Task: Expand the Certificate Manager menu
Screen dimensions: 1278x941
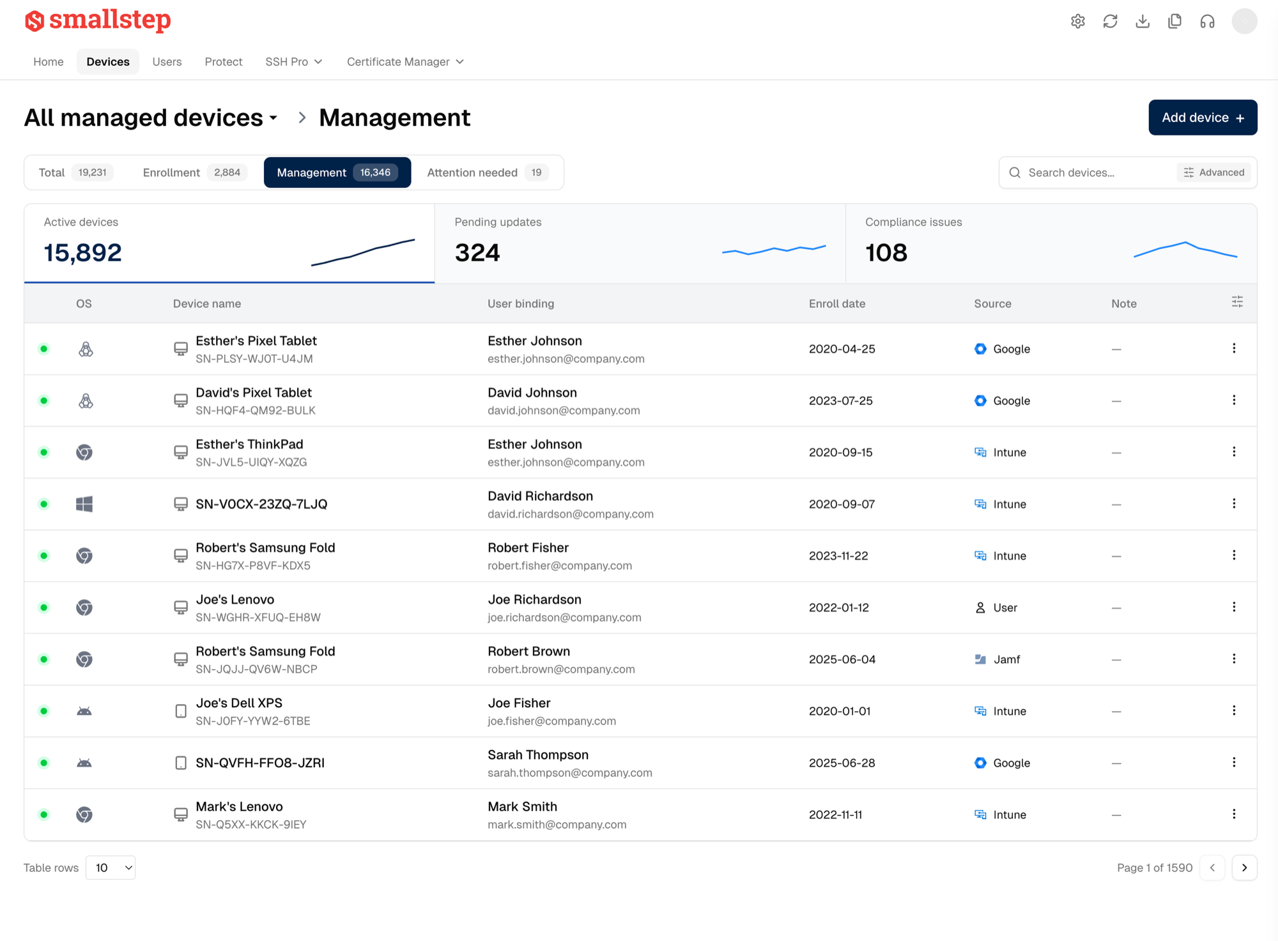Action: (x=405, y=62)
